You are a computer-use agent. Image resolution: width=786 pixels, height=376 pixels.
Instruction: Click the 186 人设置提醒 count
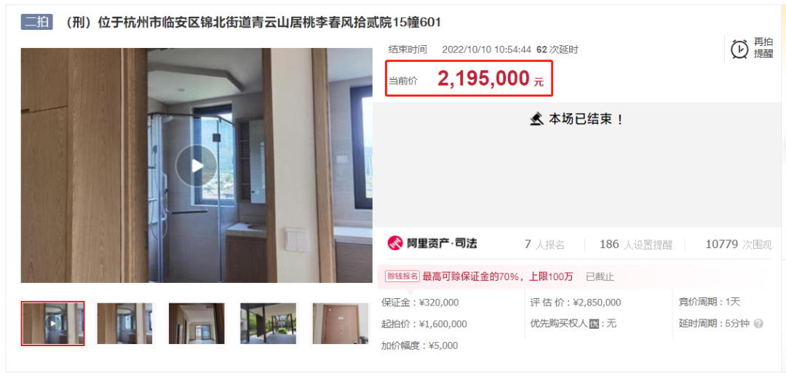tap(635, 244)
